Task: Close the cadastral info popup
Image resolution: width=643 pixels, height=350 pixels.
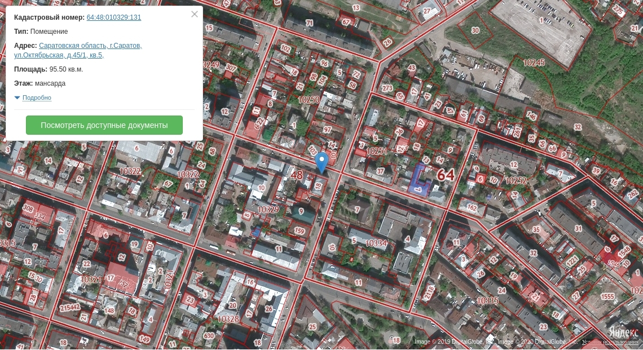Action: tap(195, 14)
